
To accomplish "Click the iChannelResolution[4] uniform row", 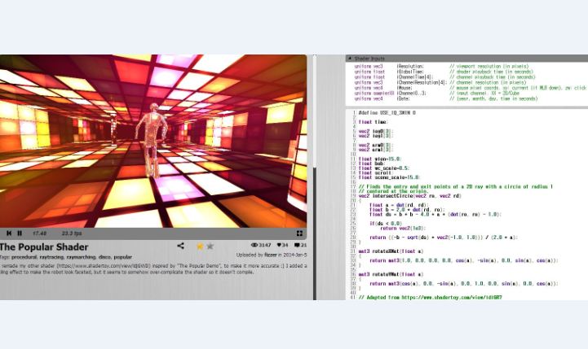I will coord(440,82).
